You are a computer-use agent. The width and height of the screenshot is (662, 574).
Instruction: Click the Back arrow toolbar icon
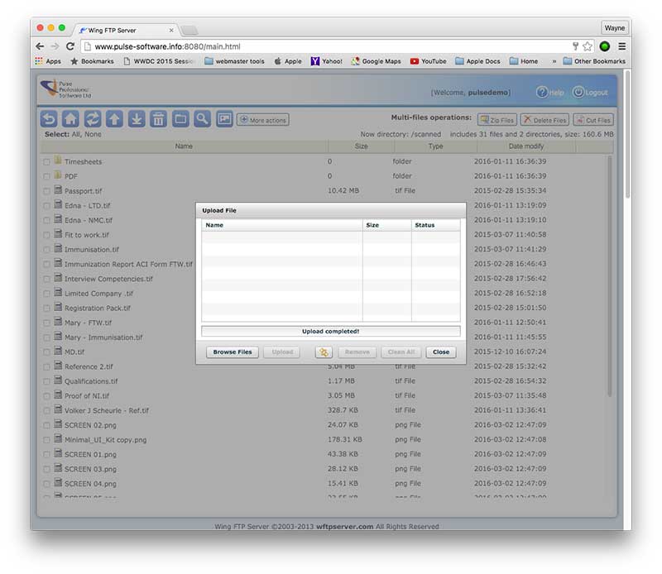(50, 119)
